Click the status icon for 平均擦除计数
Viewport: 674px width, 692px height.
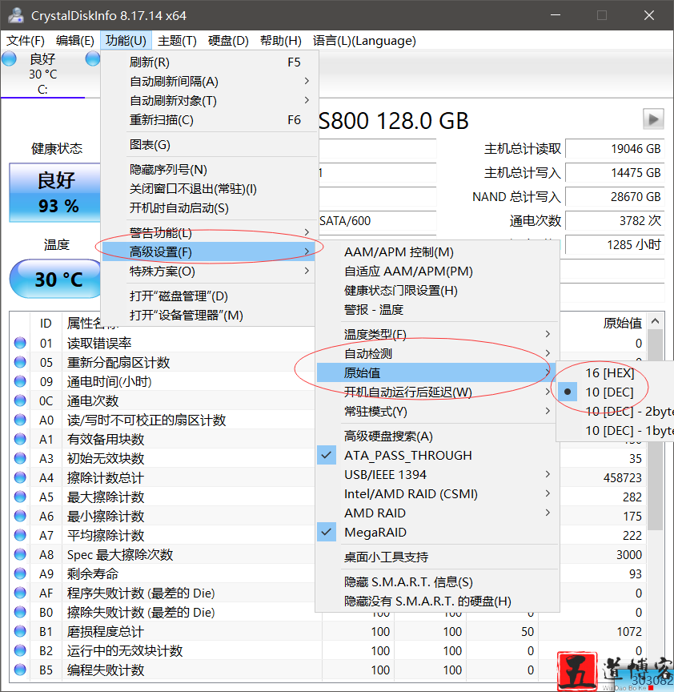tap(20, 535)
